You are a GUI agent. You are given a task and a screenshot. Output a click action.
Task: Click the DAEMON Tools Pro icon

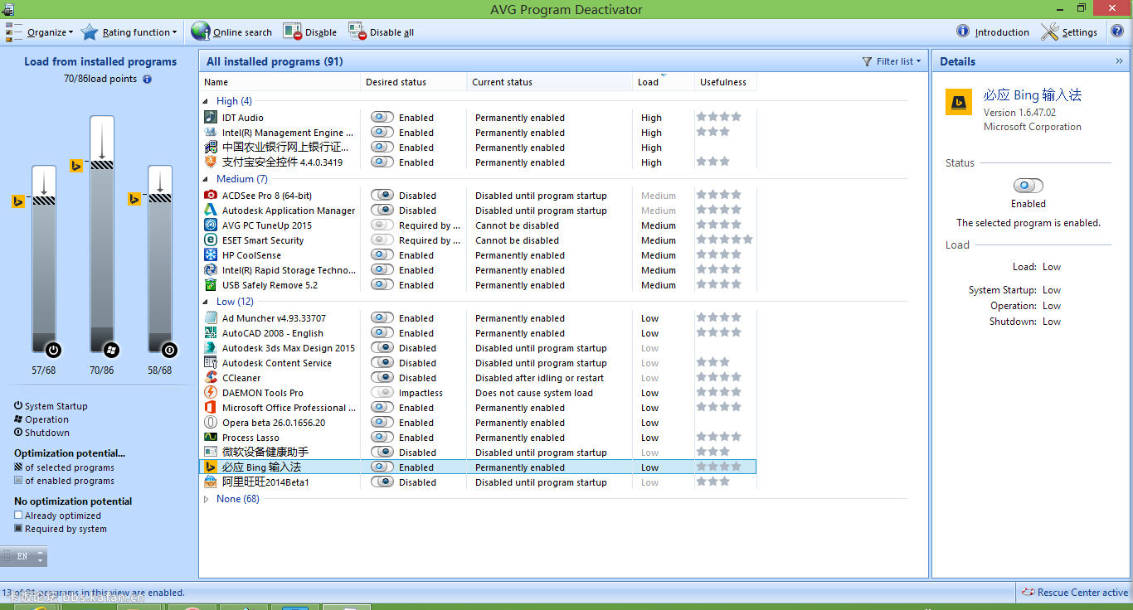(x=211, y=393)
